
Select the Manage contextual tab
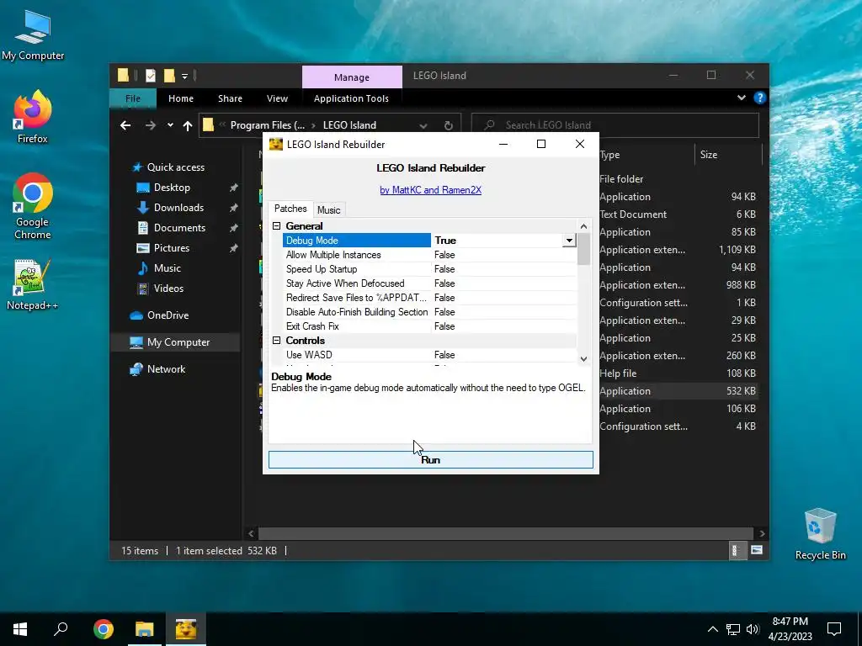pyautogui.click(x=352, y=77)
